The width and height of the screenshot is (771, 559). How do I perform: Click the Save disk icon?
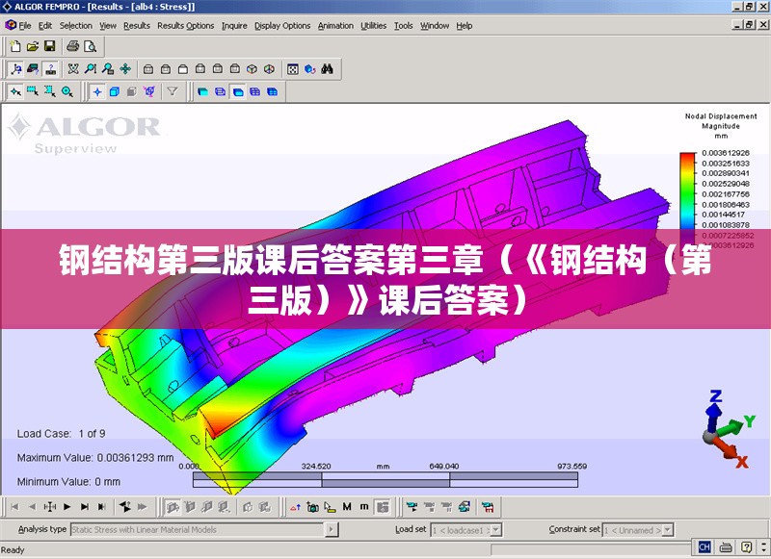(x=50, y=46)
